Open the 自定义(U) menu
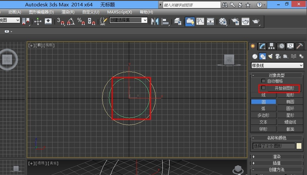The width and height of the screenshot is (307, 175). [x=91, y=12]
